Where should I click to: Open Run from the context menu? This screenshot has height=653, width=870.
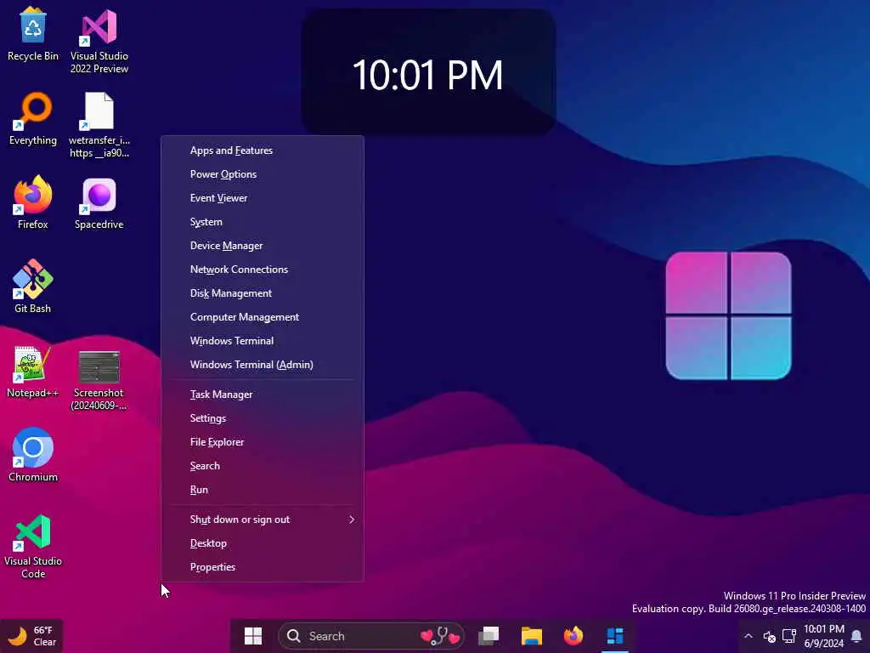click(x=263, y=491)
